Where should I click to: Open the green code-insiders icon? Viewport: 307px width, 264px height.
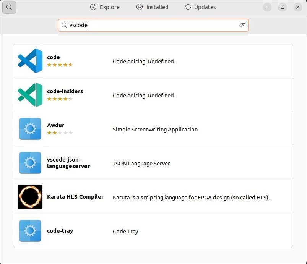(30, 95)
